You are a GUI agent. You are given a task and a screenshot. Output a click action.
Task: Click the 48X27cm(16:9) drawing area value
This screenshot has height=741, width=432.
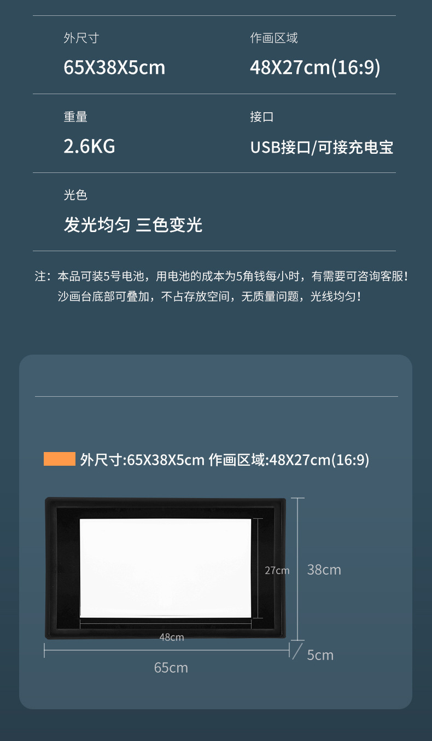(x=315, y=68)
